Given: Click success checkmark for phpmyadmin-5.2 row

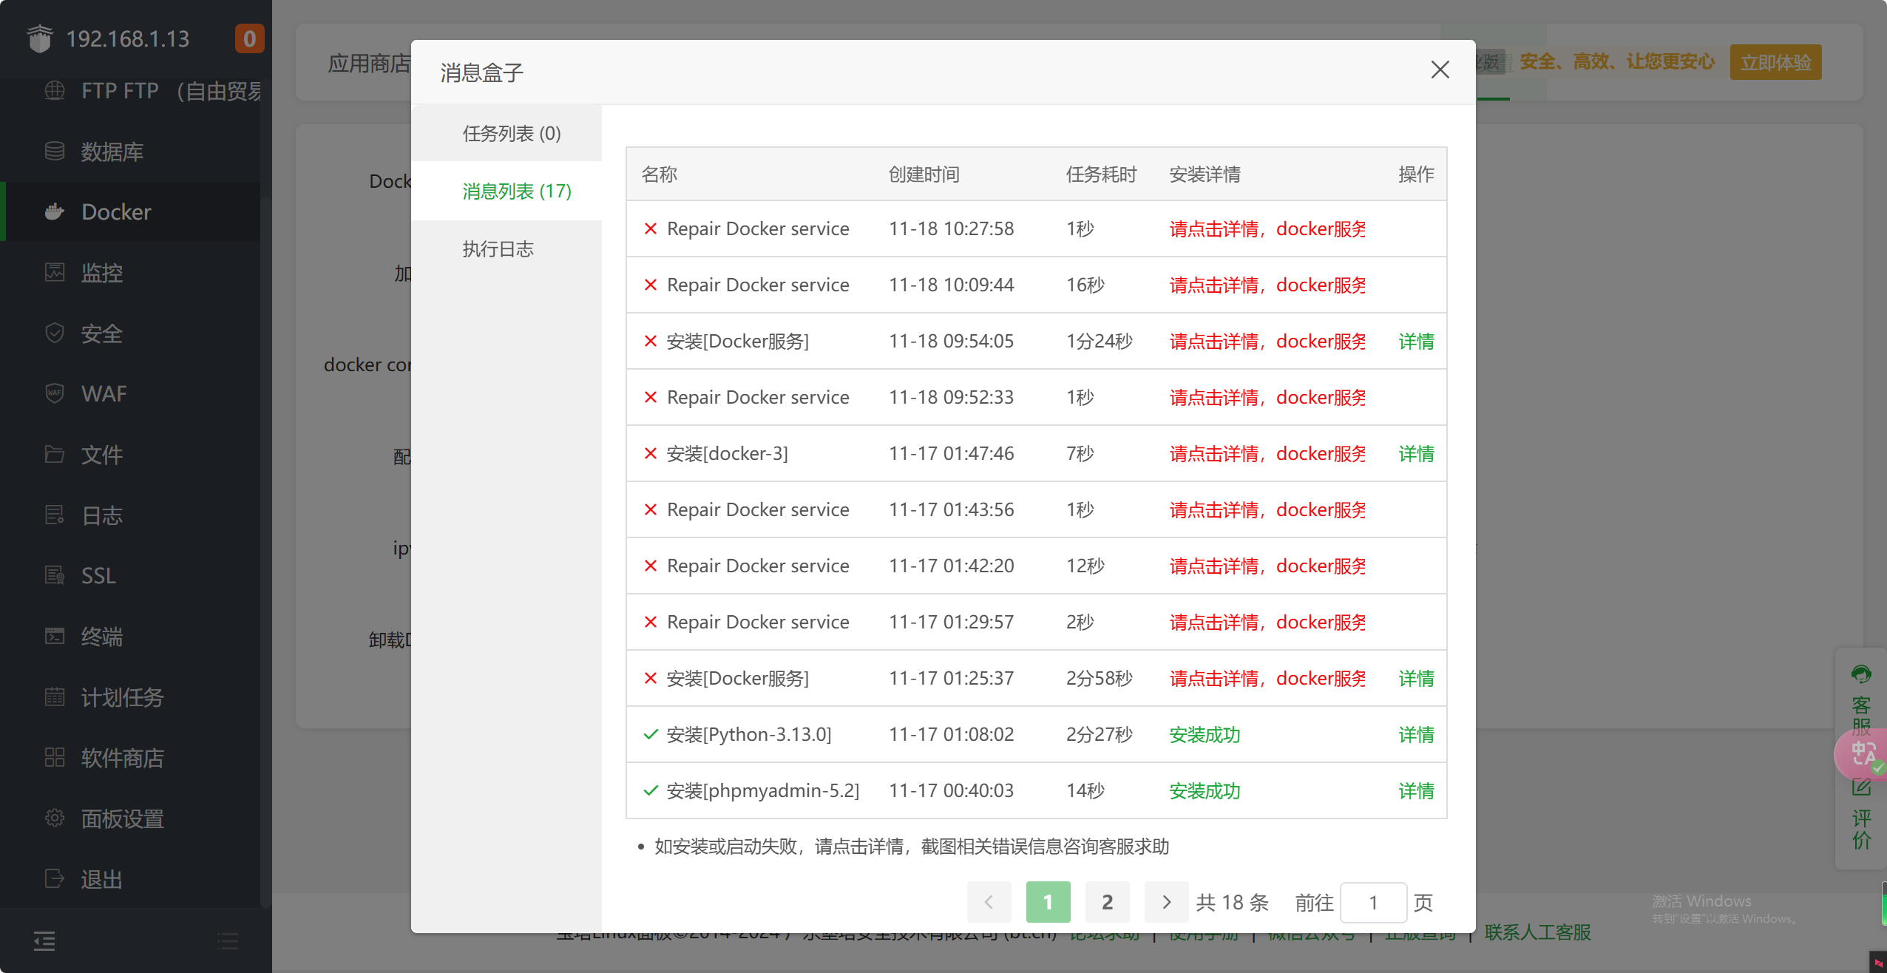Looking at the screenshot, I should click(x=650, y=790).
